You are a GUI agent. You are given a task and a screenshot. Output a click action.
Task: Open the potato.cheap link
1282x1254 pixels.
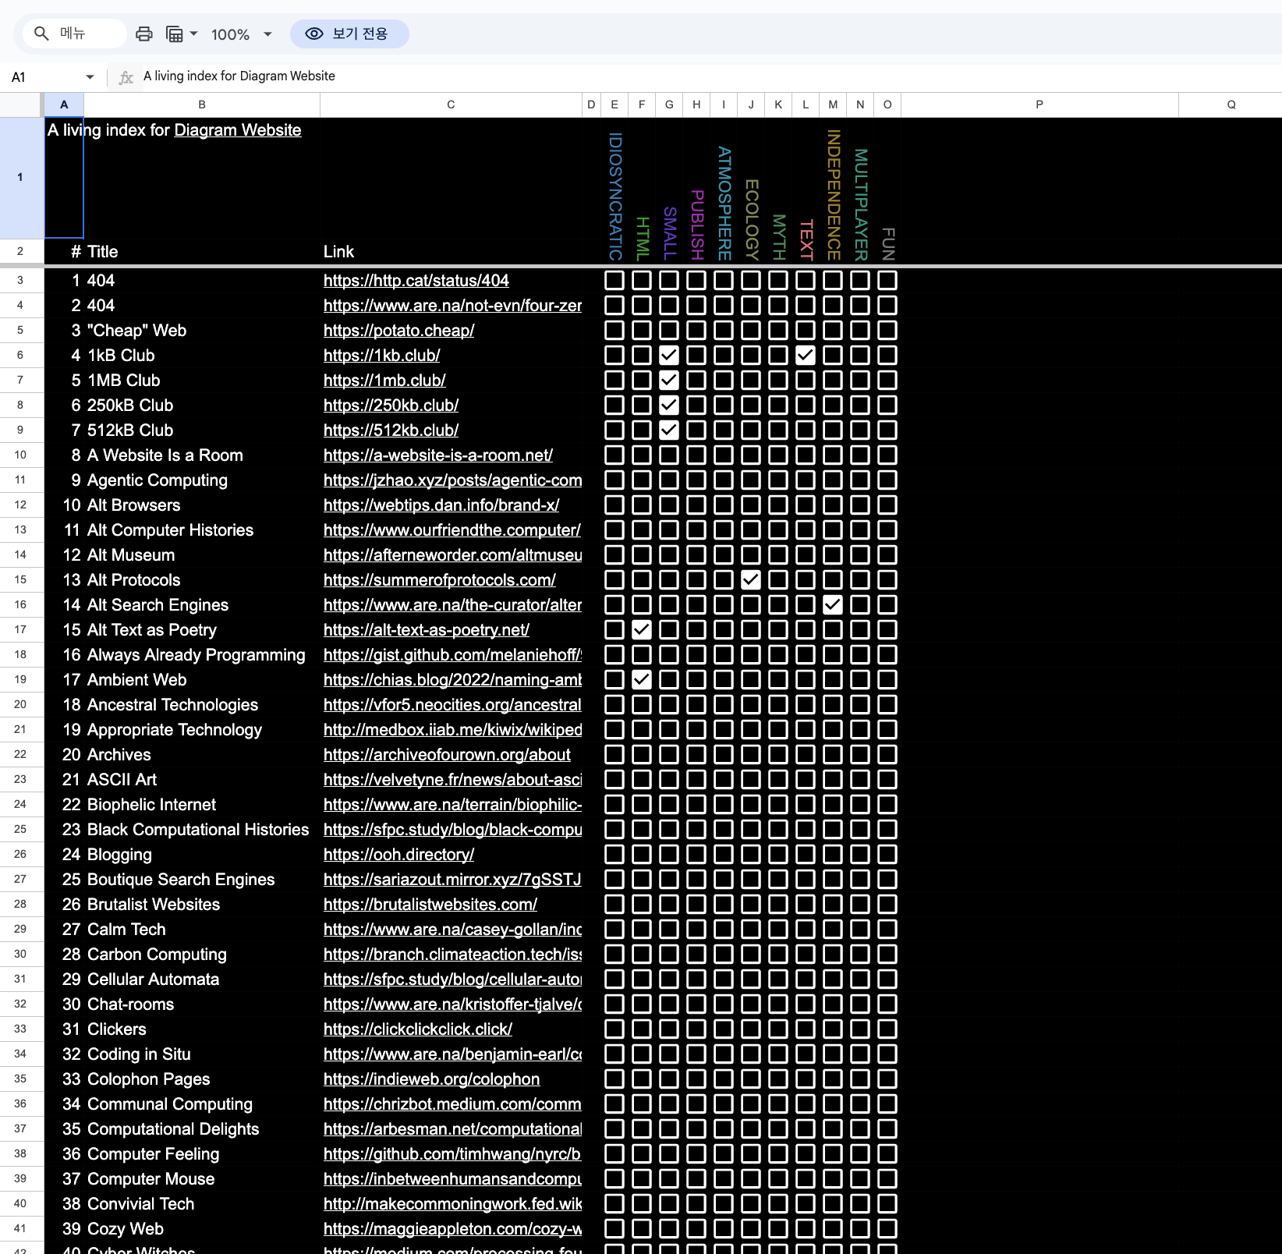click(398, 331)
